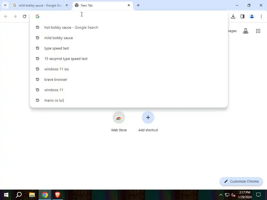Reload the page
The width and height of the screenshot is (267, 200).
click(x=25, y=16)
